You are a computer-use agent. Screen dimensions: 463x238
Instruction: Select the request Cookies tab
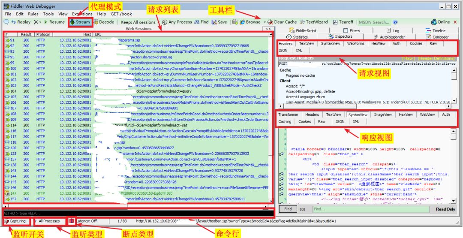point(416,43)
